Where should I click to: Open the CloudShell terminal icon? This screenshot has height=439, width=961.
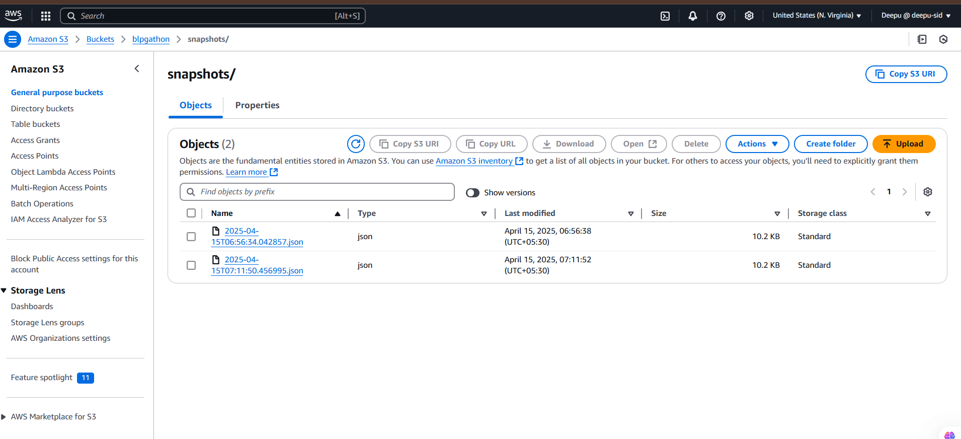click(x=665, y=16)
